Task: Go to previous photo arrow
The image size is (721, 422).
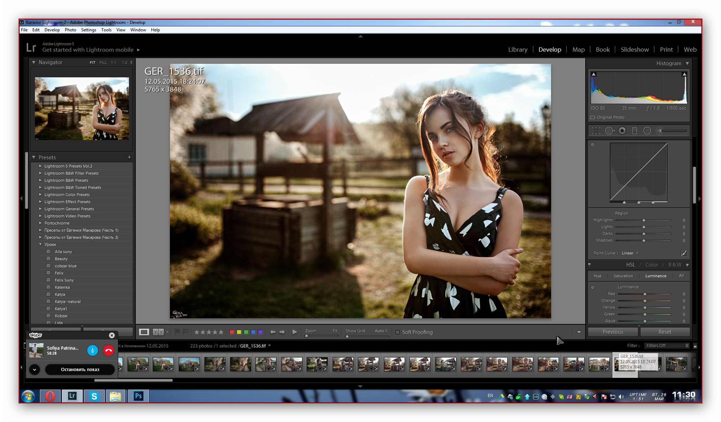Action: click(x=273, y=332)
